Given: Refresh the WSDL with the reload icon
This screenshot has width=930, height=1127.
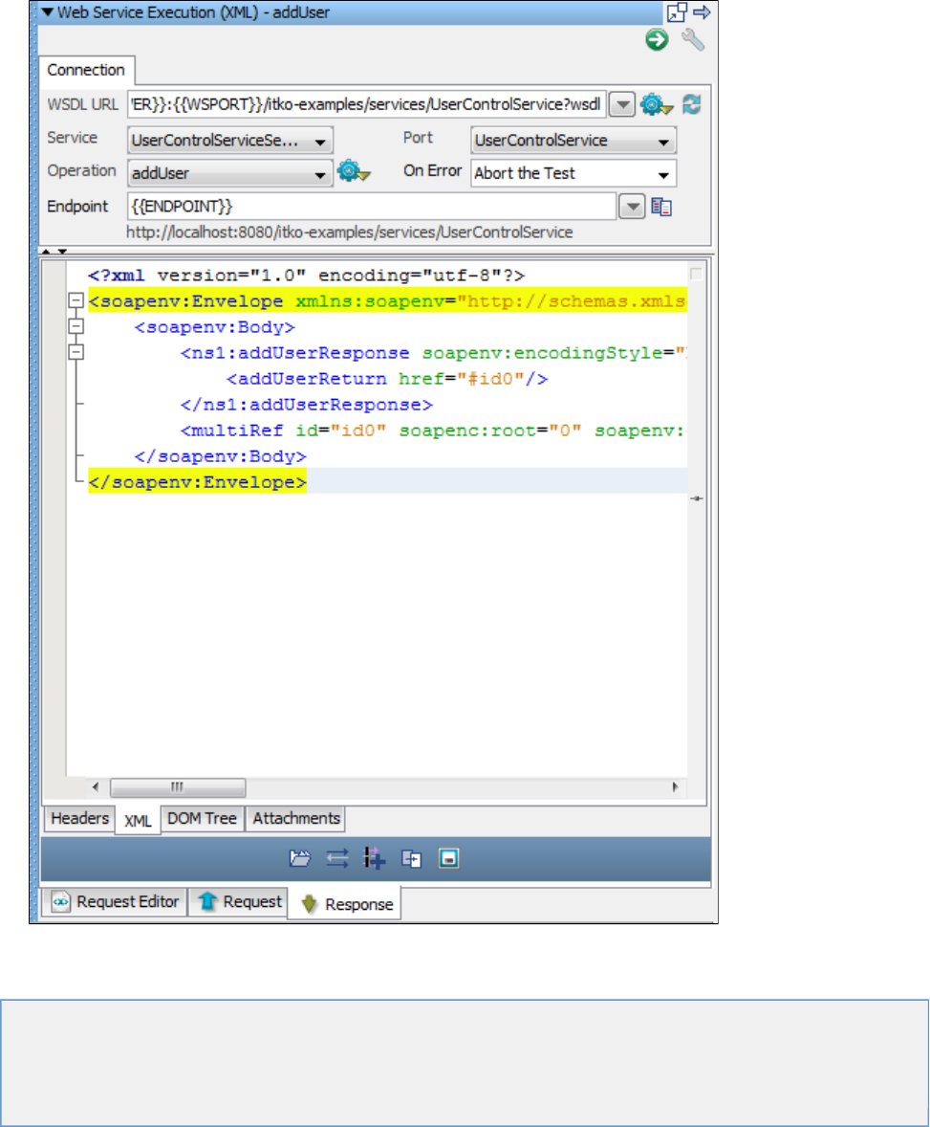Looking at the screenshot, I should point(692,105).
